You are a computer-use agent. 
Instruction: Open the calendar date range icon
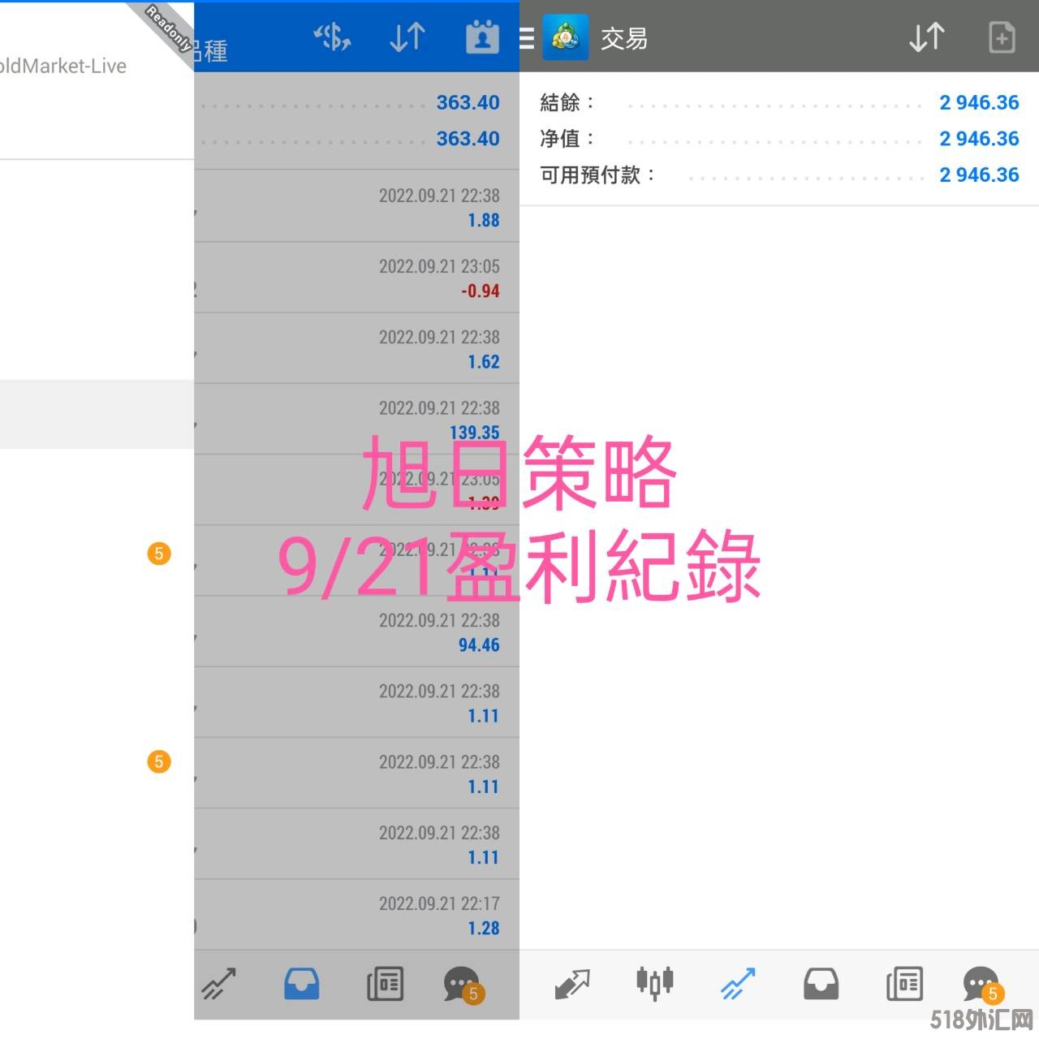point(482,37)
